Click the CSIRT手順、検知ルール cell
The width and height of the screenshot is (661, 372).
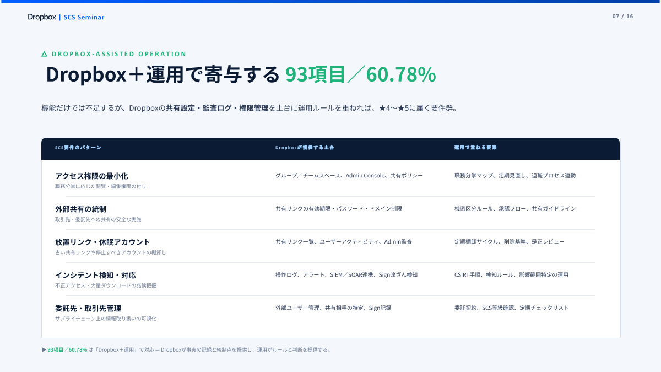point(511,275)
